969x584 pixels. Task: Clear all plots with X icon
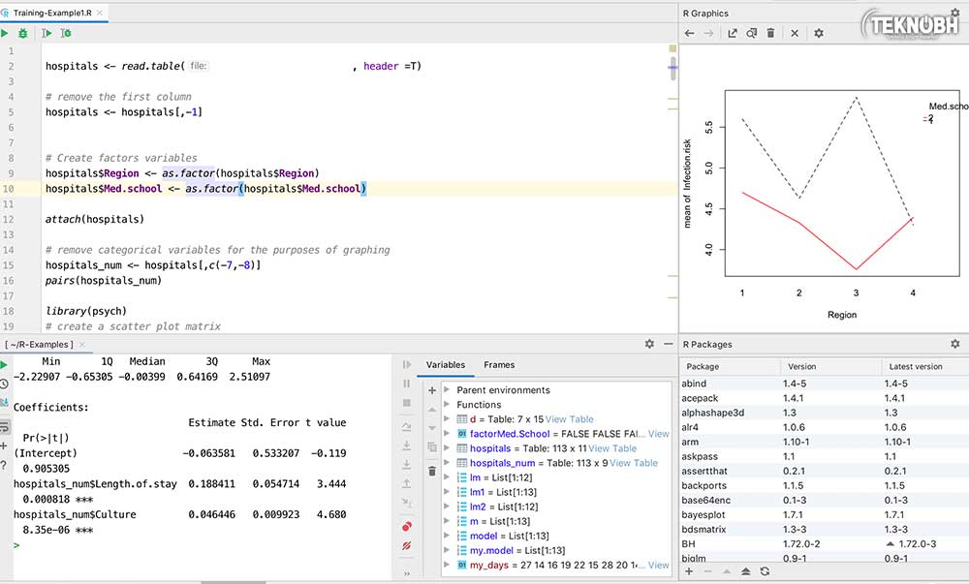click(x=795, y=33)
